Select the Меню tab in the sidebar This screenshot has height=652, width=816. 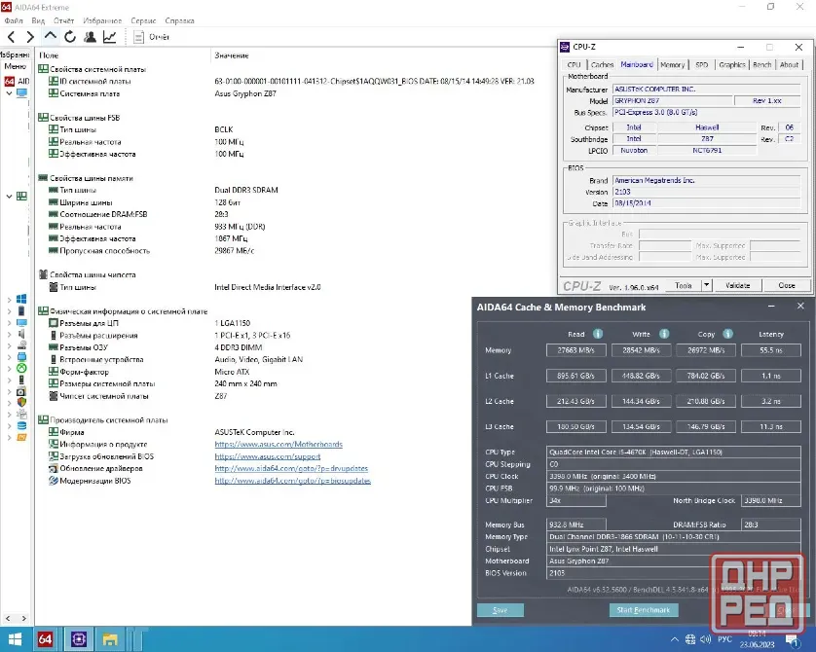(15, 66)
